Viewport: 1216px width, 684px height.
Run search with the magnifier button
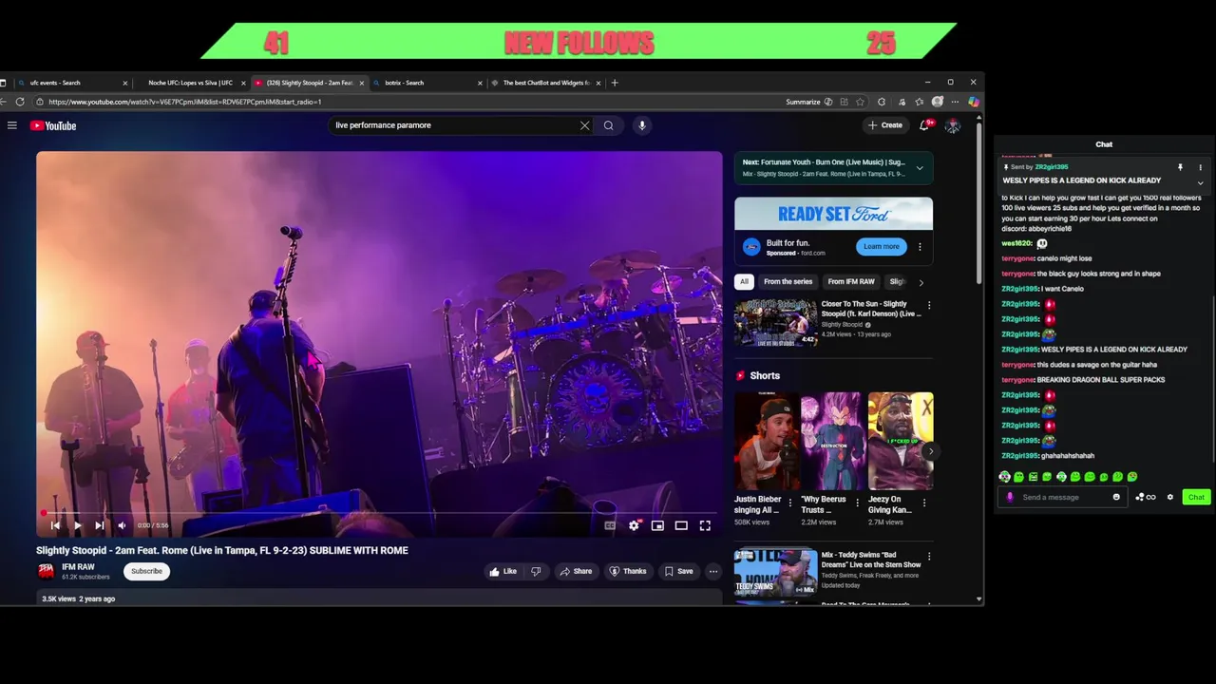tap(609, 125)
